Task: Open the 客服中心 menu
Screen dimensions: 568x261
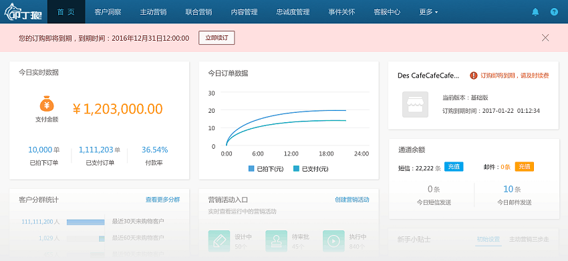Action: pos(387,12)
